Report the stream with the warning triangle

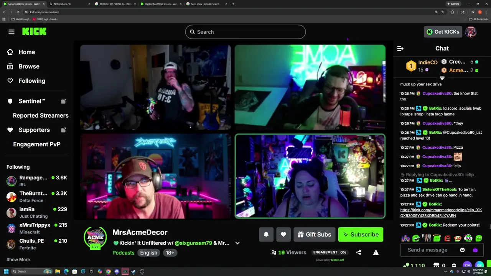376,253
